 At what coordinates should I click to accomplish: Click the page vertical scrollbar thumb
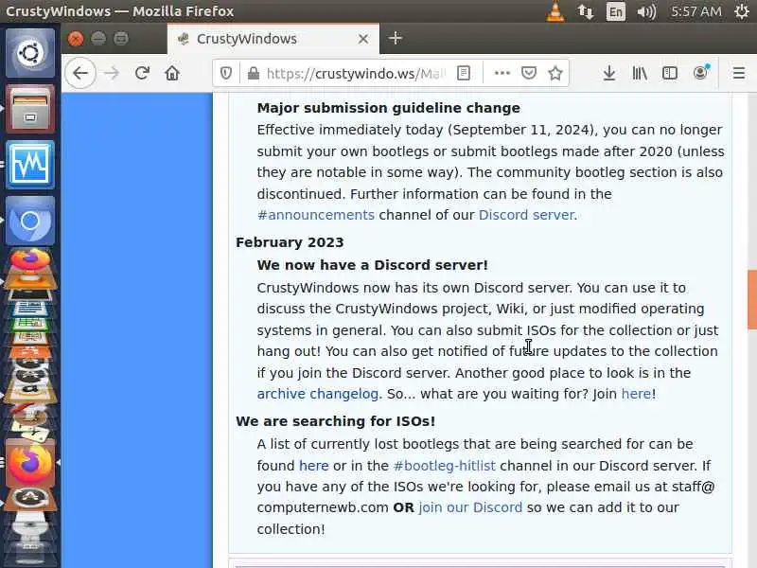tap(752, 299)
